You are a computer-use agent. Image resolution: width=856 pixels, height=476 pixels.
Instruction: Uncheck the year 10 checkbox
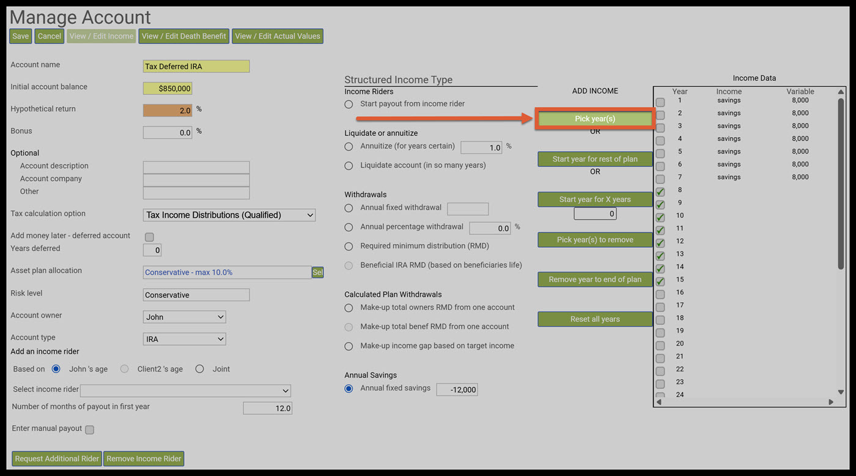pyautogui.click(x=660, y=217)
